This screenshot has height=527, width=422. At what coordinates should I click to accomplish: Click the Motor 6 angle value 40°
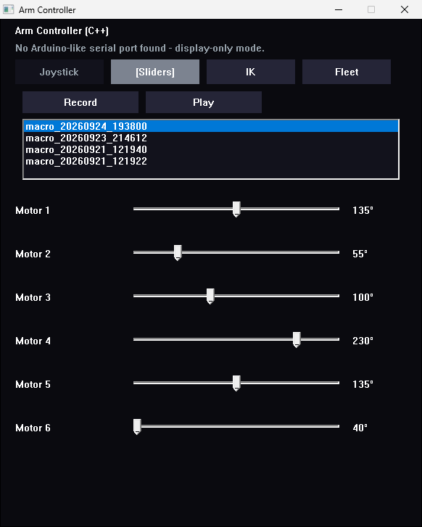(x=360, y=428)
